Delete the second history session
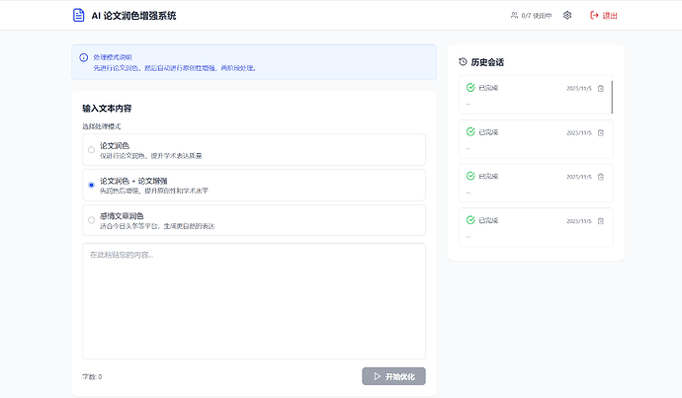The image size is (682, 398). 601,132
